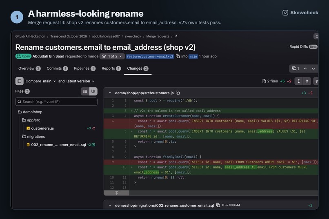Screen dimensions: 329x219
Task: Click the Open status badge
Action: pos(23,56)
